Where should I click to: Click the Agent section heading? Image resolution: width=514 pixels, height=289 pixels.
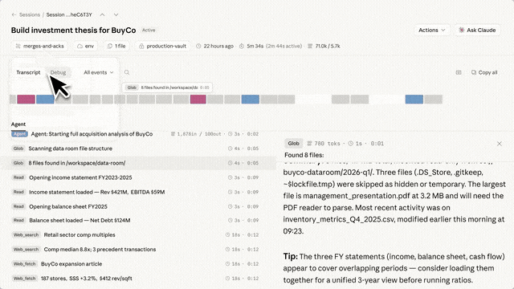(18, 124)
